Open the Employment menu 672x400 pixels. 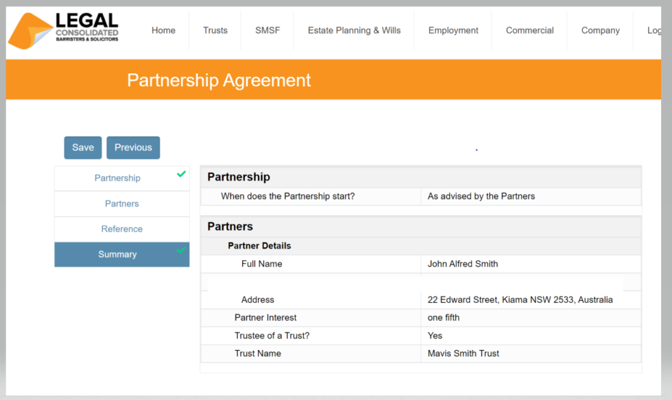point(453,30)
